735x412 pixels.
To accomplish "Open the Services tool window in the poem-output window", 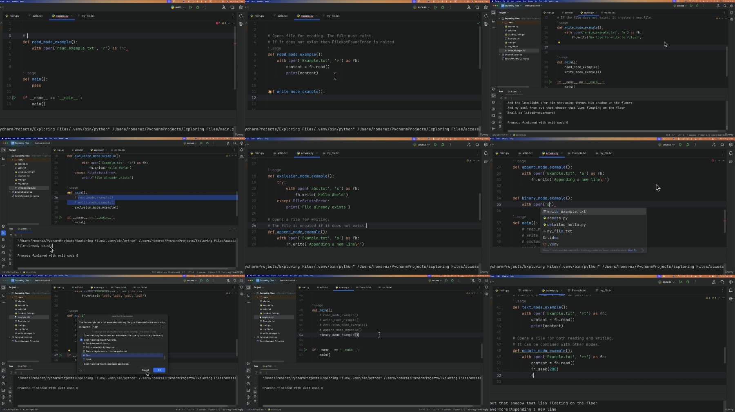I will click(493, 109).
